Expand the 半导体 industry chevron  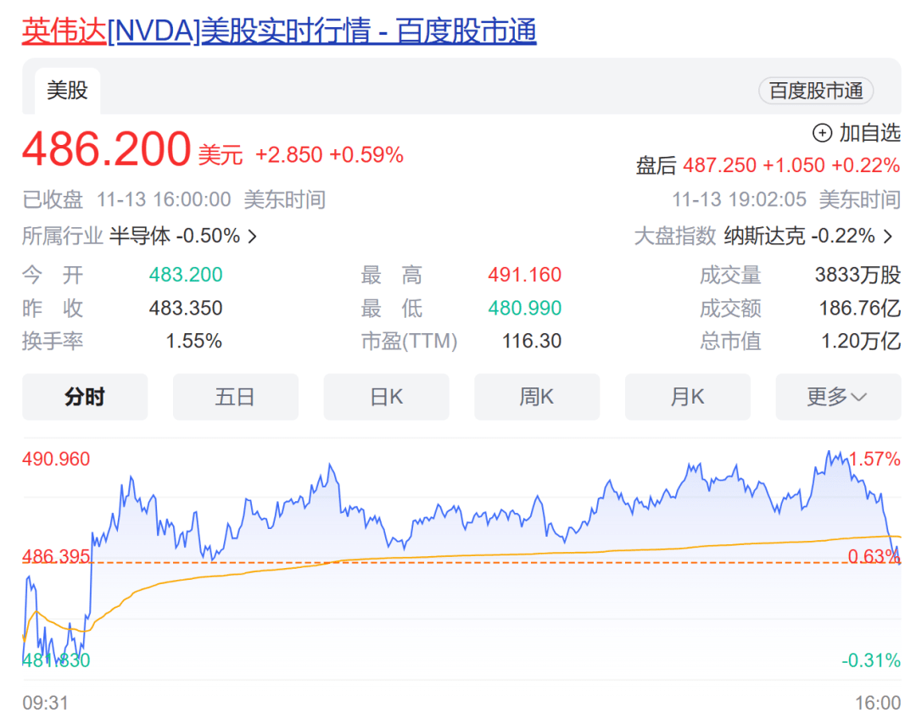[252, 237]
